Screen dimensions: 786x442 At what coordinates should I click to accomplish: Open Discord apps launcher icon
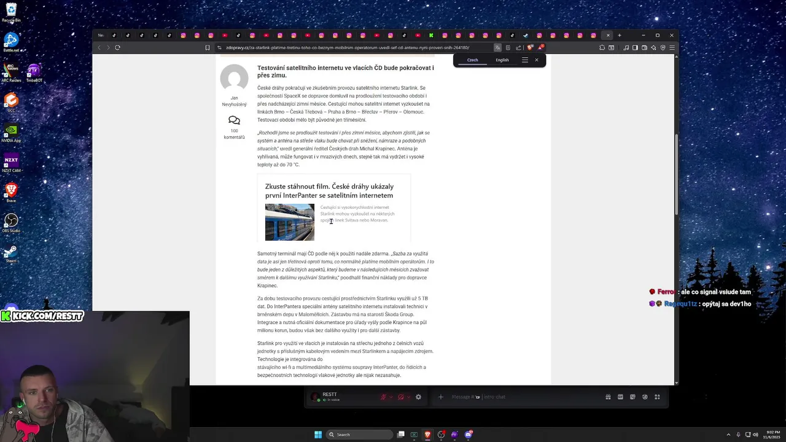[x=657, y=397]
